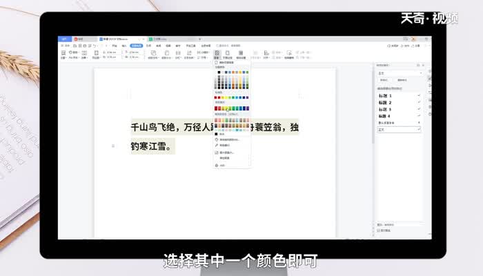Apply the 标题 1 style
This screenshot has height=276, width=483.
pos(400,96)
